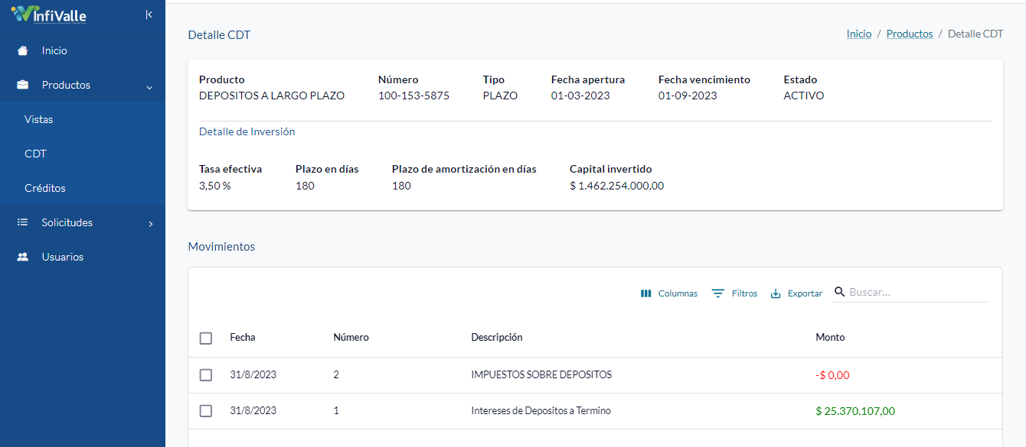Click the amount $ 25.370.107,00
The width and height of the screenshot is (1026, 447).
tap(855, 411)
